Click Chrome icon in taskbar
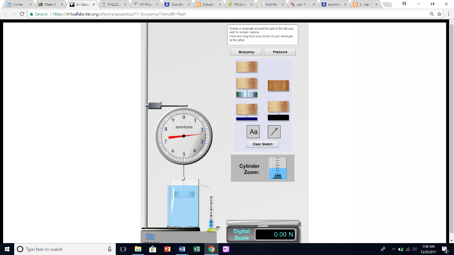This screenshot has height=255, width=454. tap(211, 249)
